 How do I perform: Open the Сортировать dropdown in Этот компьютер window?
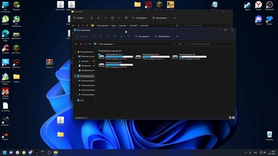point(143,36)
